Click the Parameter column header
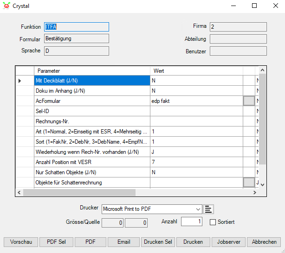Screen dimensions: 285x253 point(92,71)
